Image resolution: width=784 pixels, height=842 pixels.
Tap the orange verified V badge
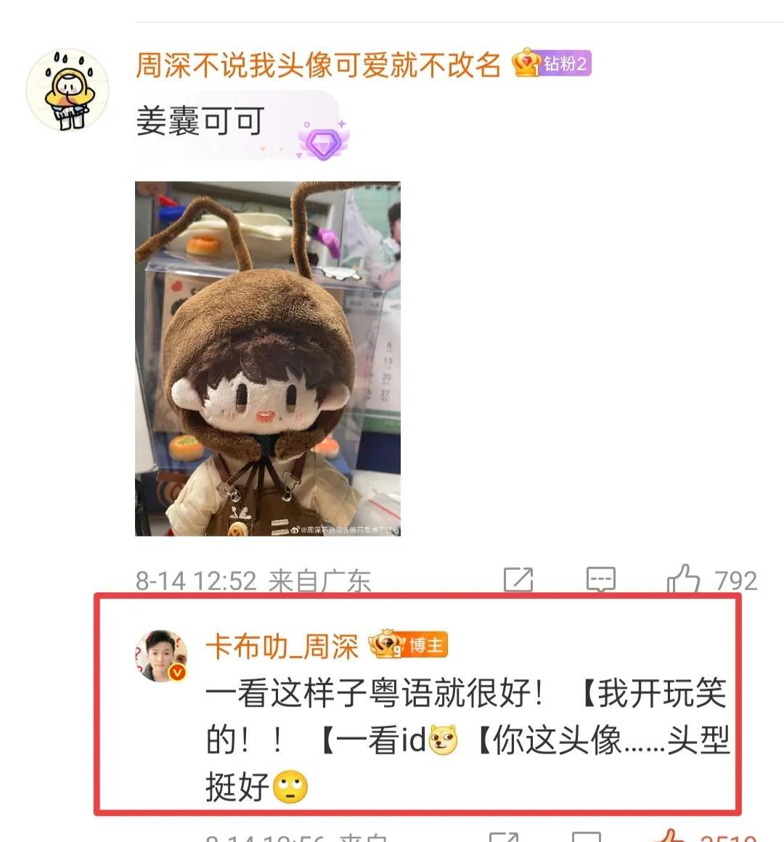pyautogui.click(x=178, y=672)
